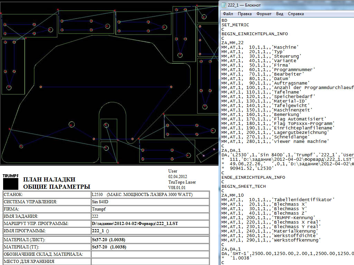This screenshot has height=265, width=354.
Task: Place cursor on the BEGIN_EINRICHTEPLAN_INFO line
Action: (x=255, y=34)
